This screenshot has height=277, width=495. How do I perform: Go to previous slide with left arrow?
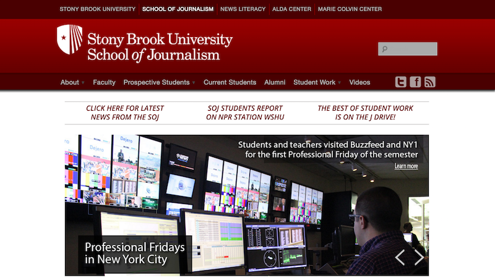pos(400,257)
